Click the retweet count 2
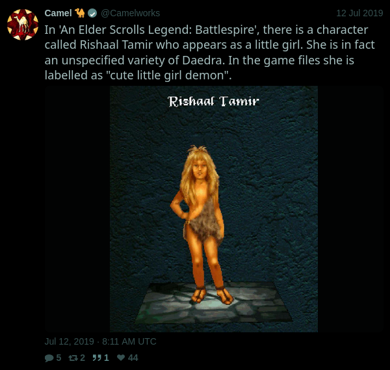 83,358
